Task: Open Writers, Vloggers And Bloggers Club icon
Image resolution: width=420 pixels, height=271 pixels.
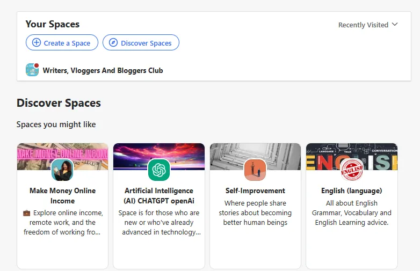Action: [x=32, y=70]
